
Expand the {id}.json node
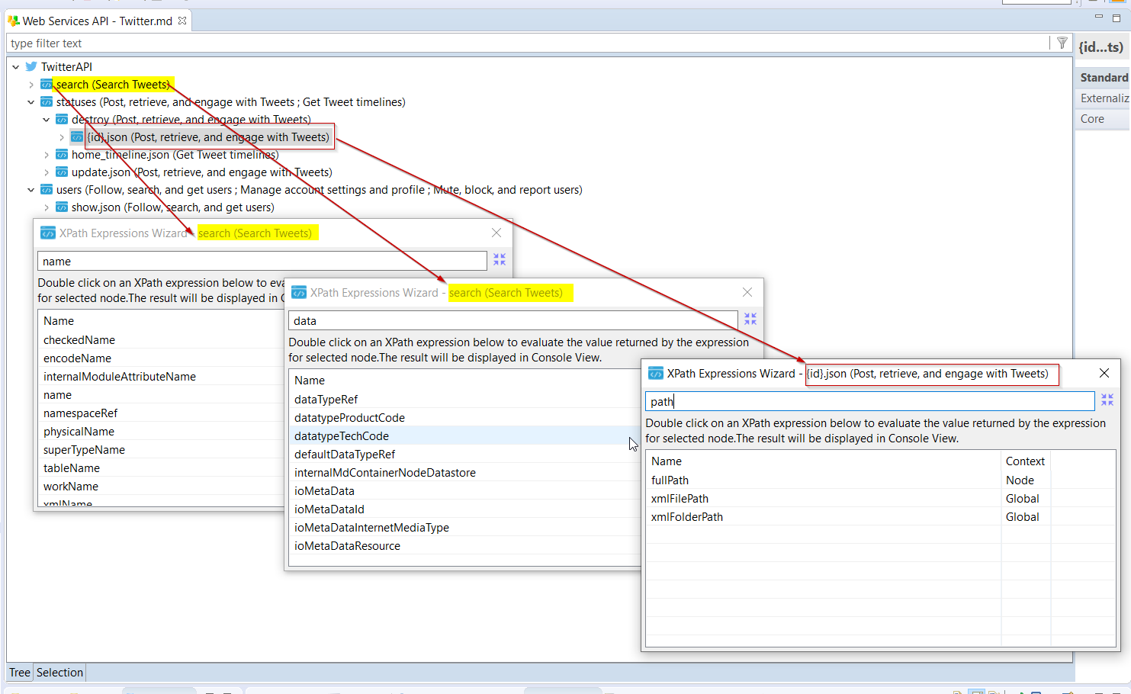tap(62, 137)
